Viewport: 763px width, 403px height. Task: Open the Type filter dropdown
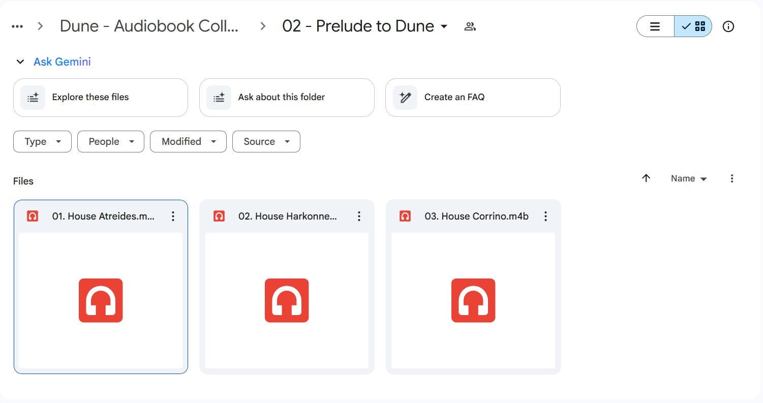tap(42, 142)
